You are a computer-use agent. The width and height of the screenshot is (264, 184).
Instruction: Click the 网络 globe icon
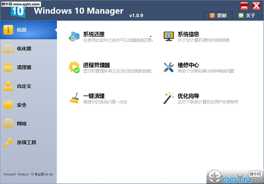coord(8,124)
